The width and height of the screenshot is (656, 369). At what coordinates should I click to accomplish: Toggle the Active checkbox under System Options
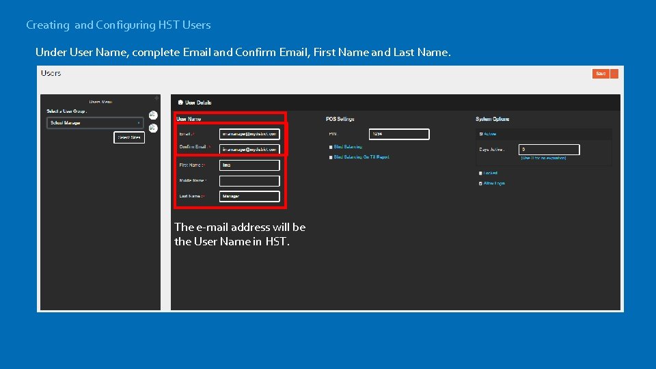tap(480, 135)
